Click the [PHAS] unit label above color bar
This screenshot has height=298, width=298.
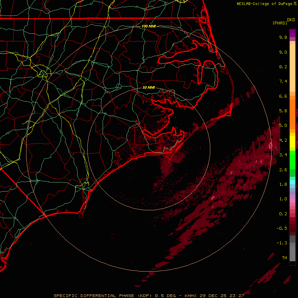[280, 23]
